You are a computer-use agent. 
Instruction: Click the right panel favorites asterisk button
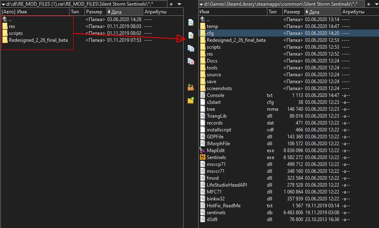click(x=368, y=4)
